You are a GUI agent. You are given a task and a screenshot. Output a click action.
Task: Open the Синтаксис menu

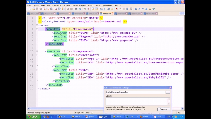click(66, 5)
